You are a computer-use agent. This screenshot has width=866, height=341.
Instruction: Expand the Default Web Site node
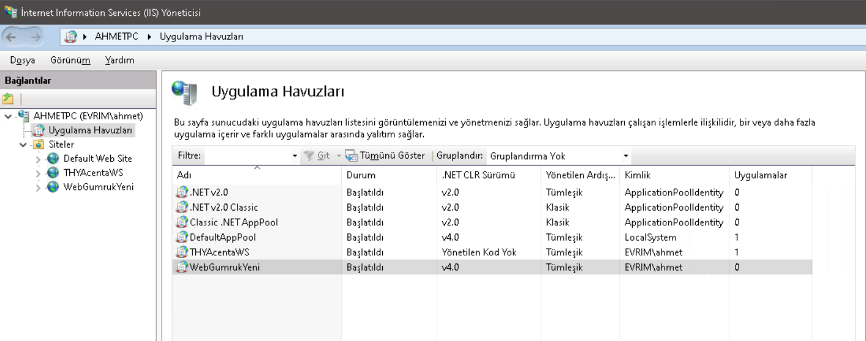[x=38, y=159]
